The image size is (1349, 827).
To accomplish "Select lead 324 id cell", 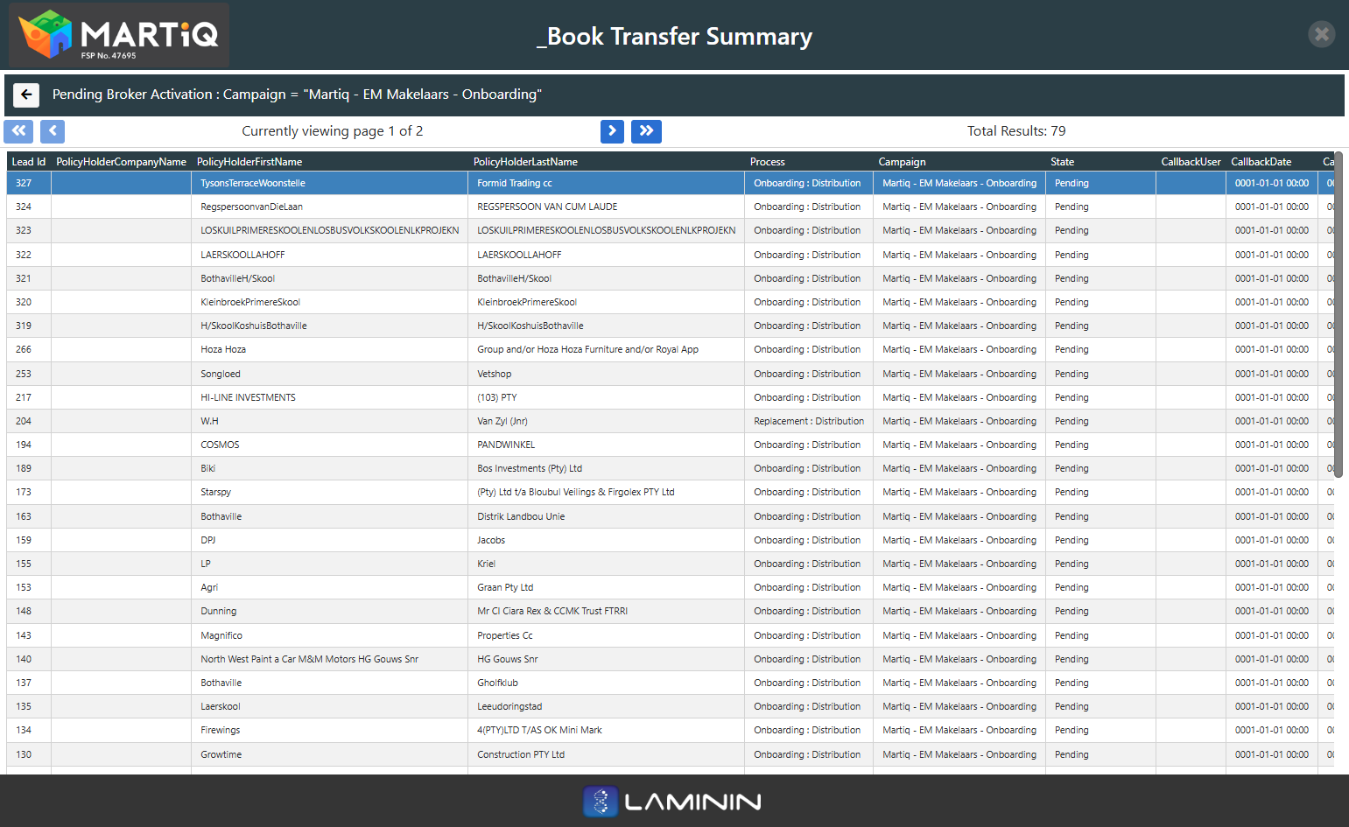I will (29, 207).
